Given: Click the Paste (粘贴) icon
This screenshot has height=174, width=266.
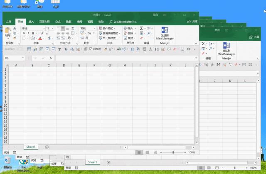Looking at the screenshot, I should (x=8, y=31).
